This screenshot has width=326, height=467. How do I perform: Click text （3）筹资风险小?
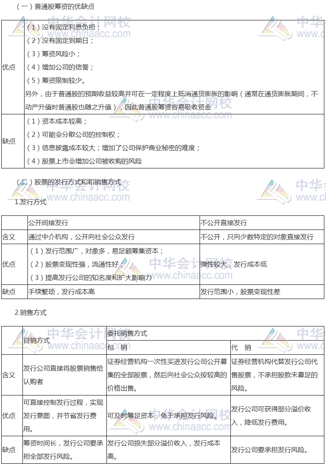pyautogui.click(x=53, y=54)
